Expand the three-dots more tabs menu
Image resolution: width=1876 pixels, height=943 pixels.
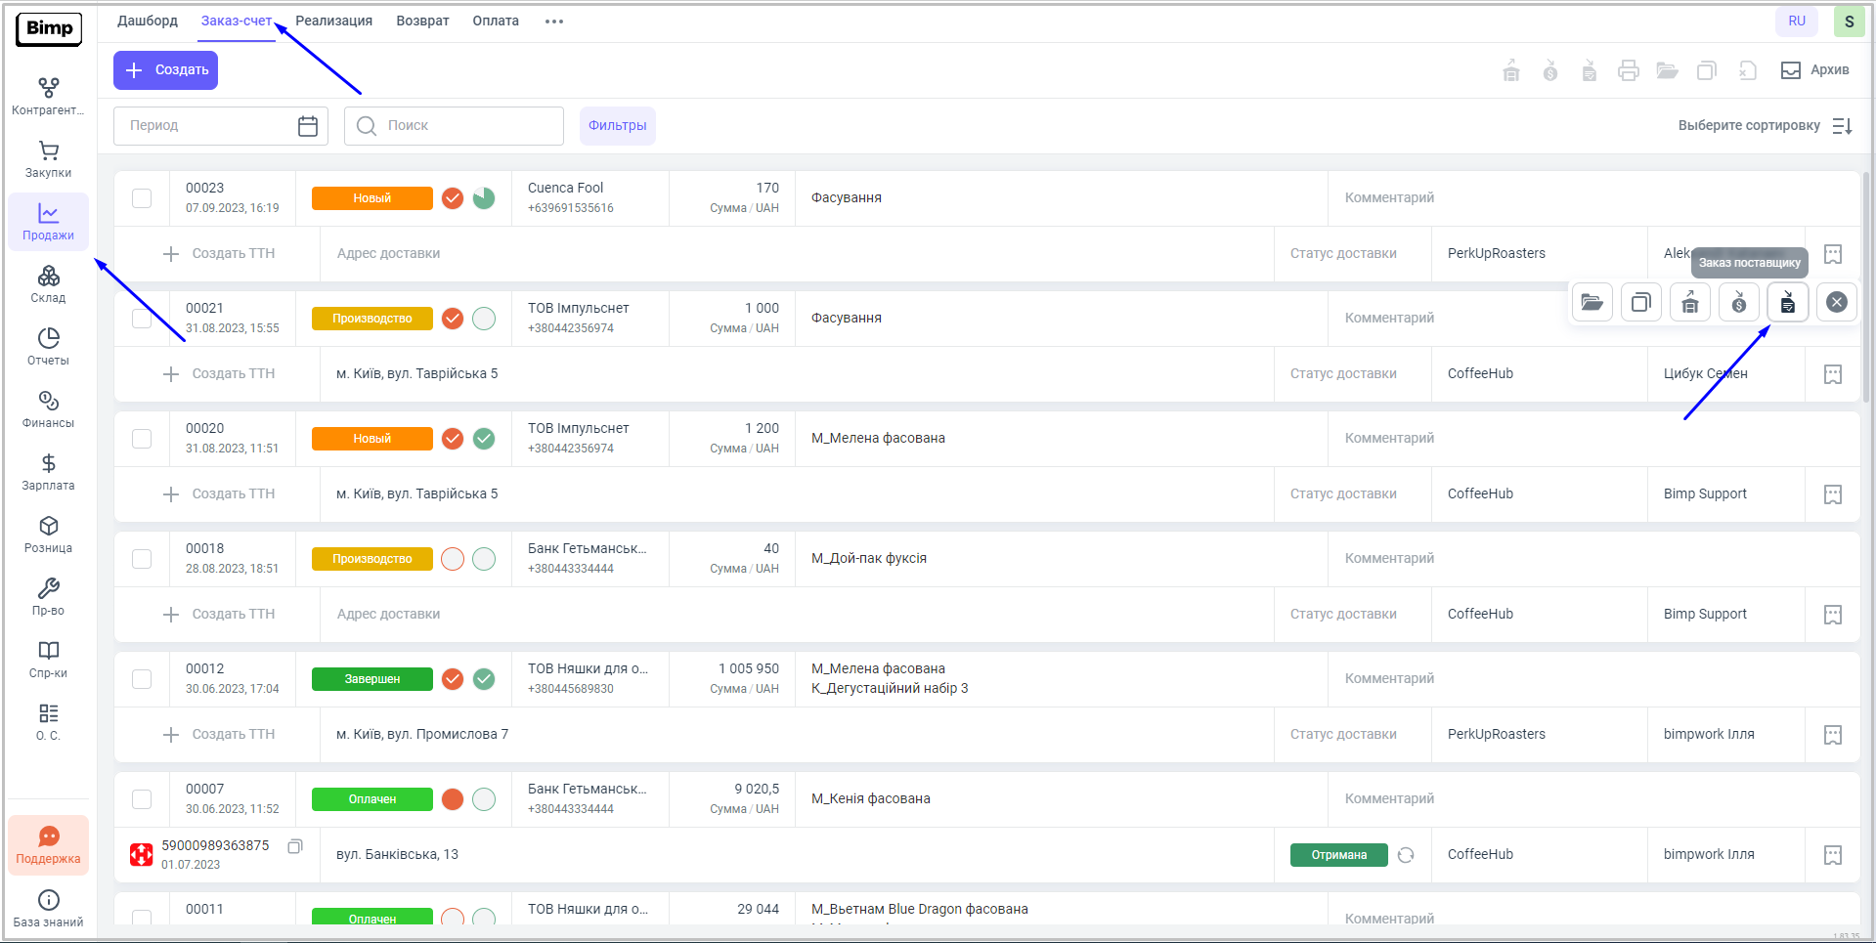point(554,21)
